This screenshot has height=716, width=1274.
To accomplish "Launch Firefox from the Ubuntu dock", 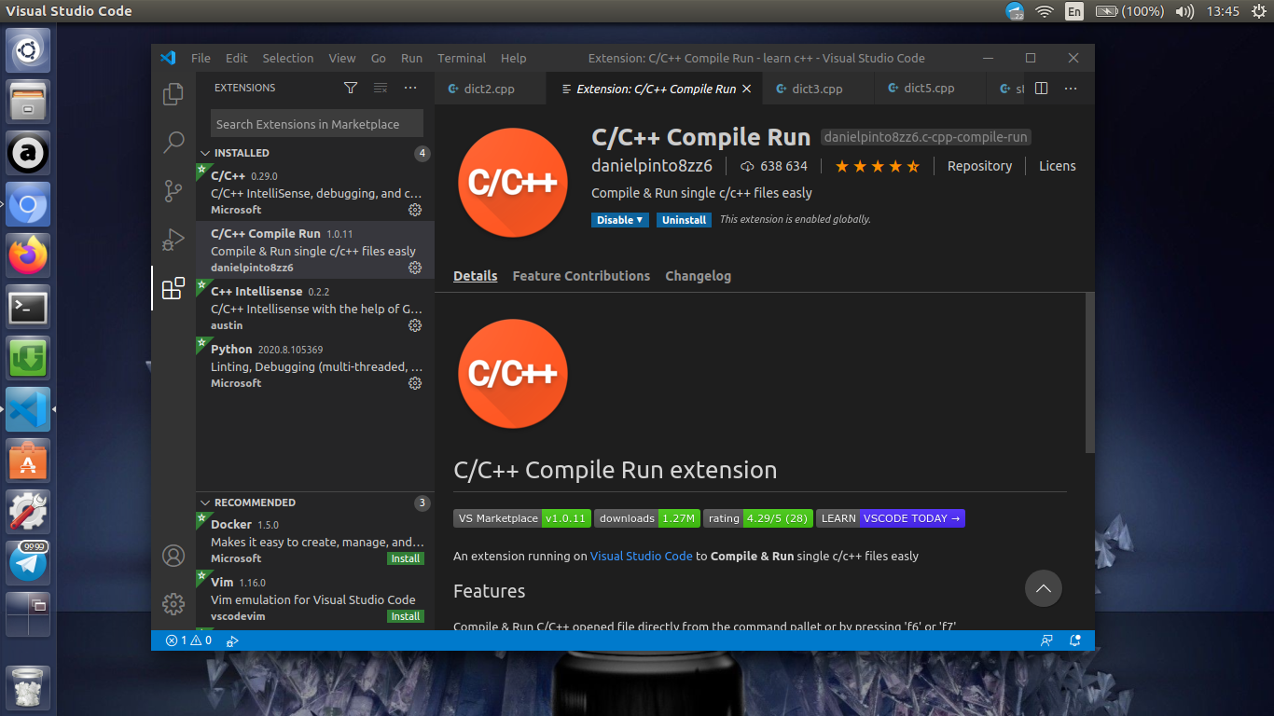I will (28, 255).
